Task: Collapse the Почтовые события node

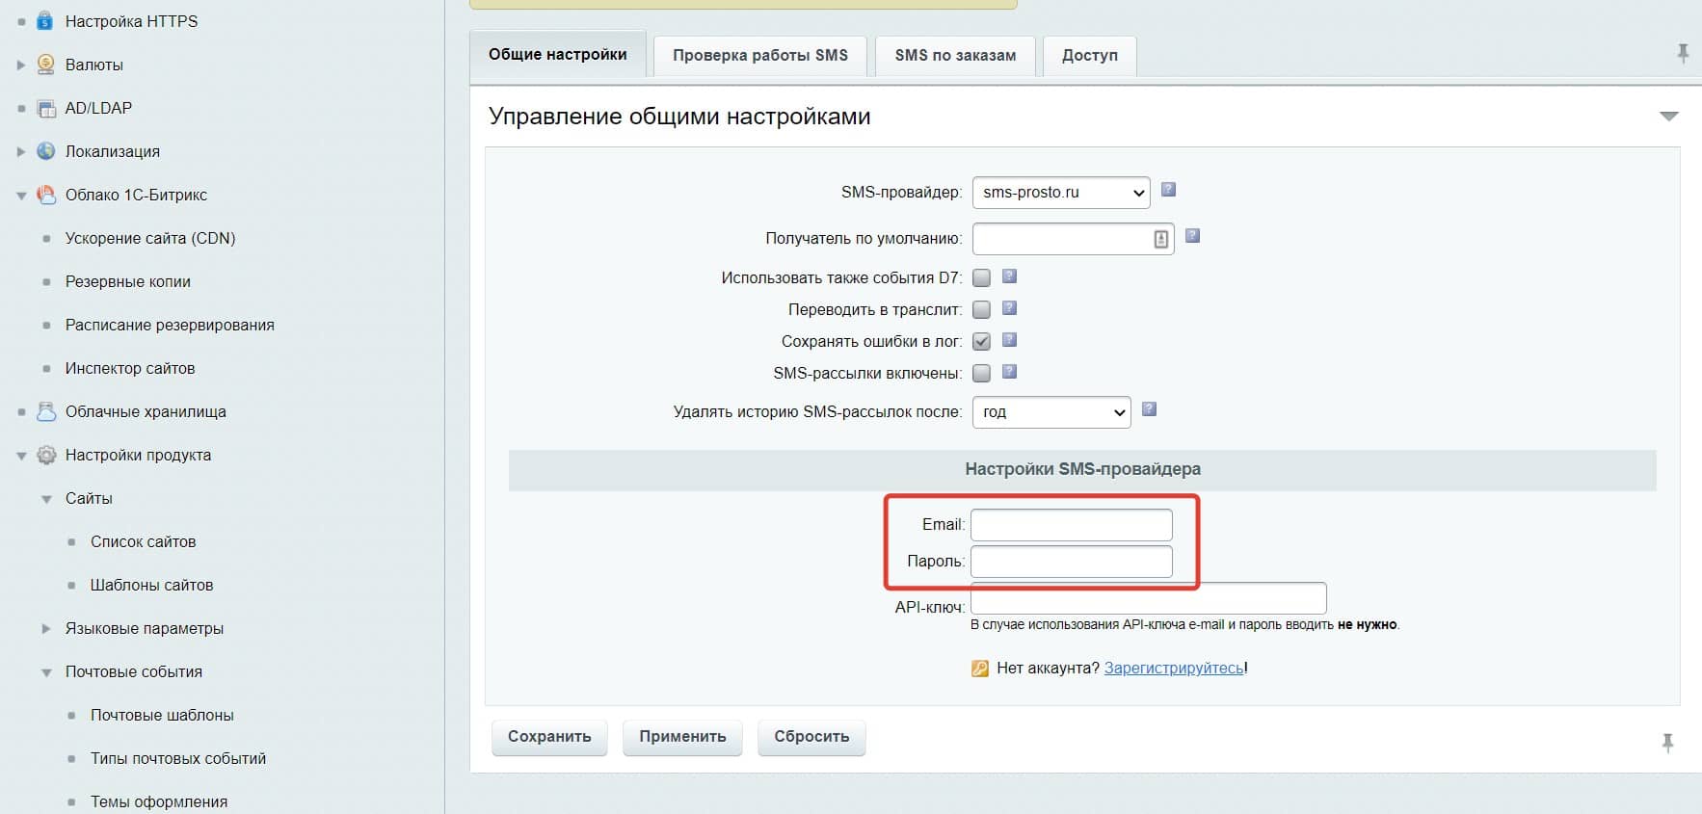Action: 46,672
